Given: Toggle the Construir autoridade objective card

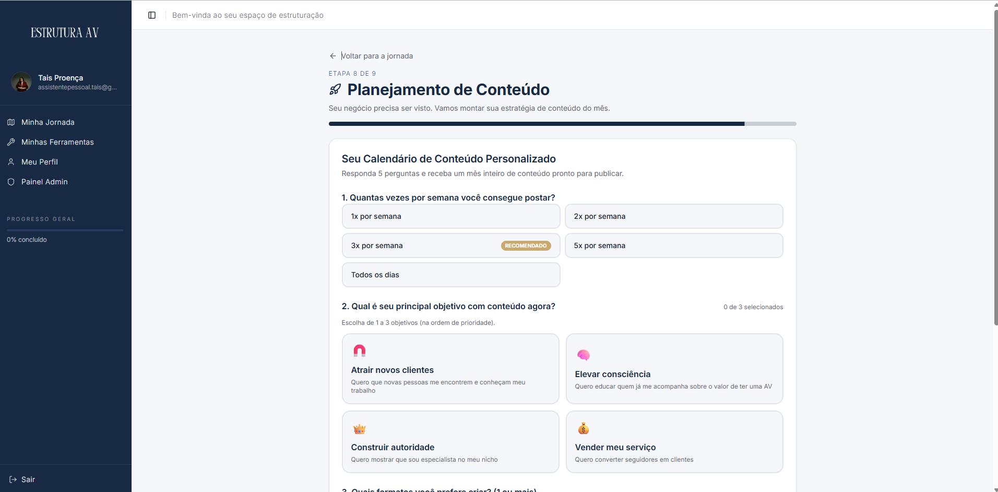Looking at the screenshot, I should pos(450,442).
